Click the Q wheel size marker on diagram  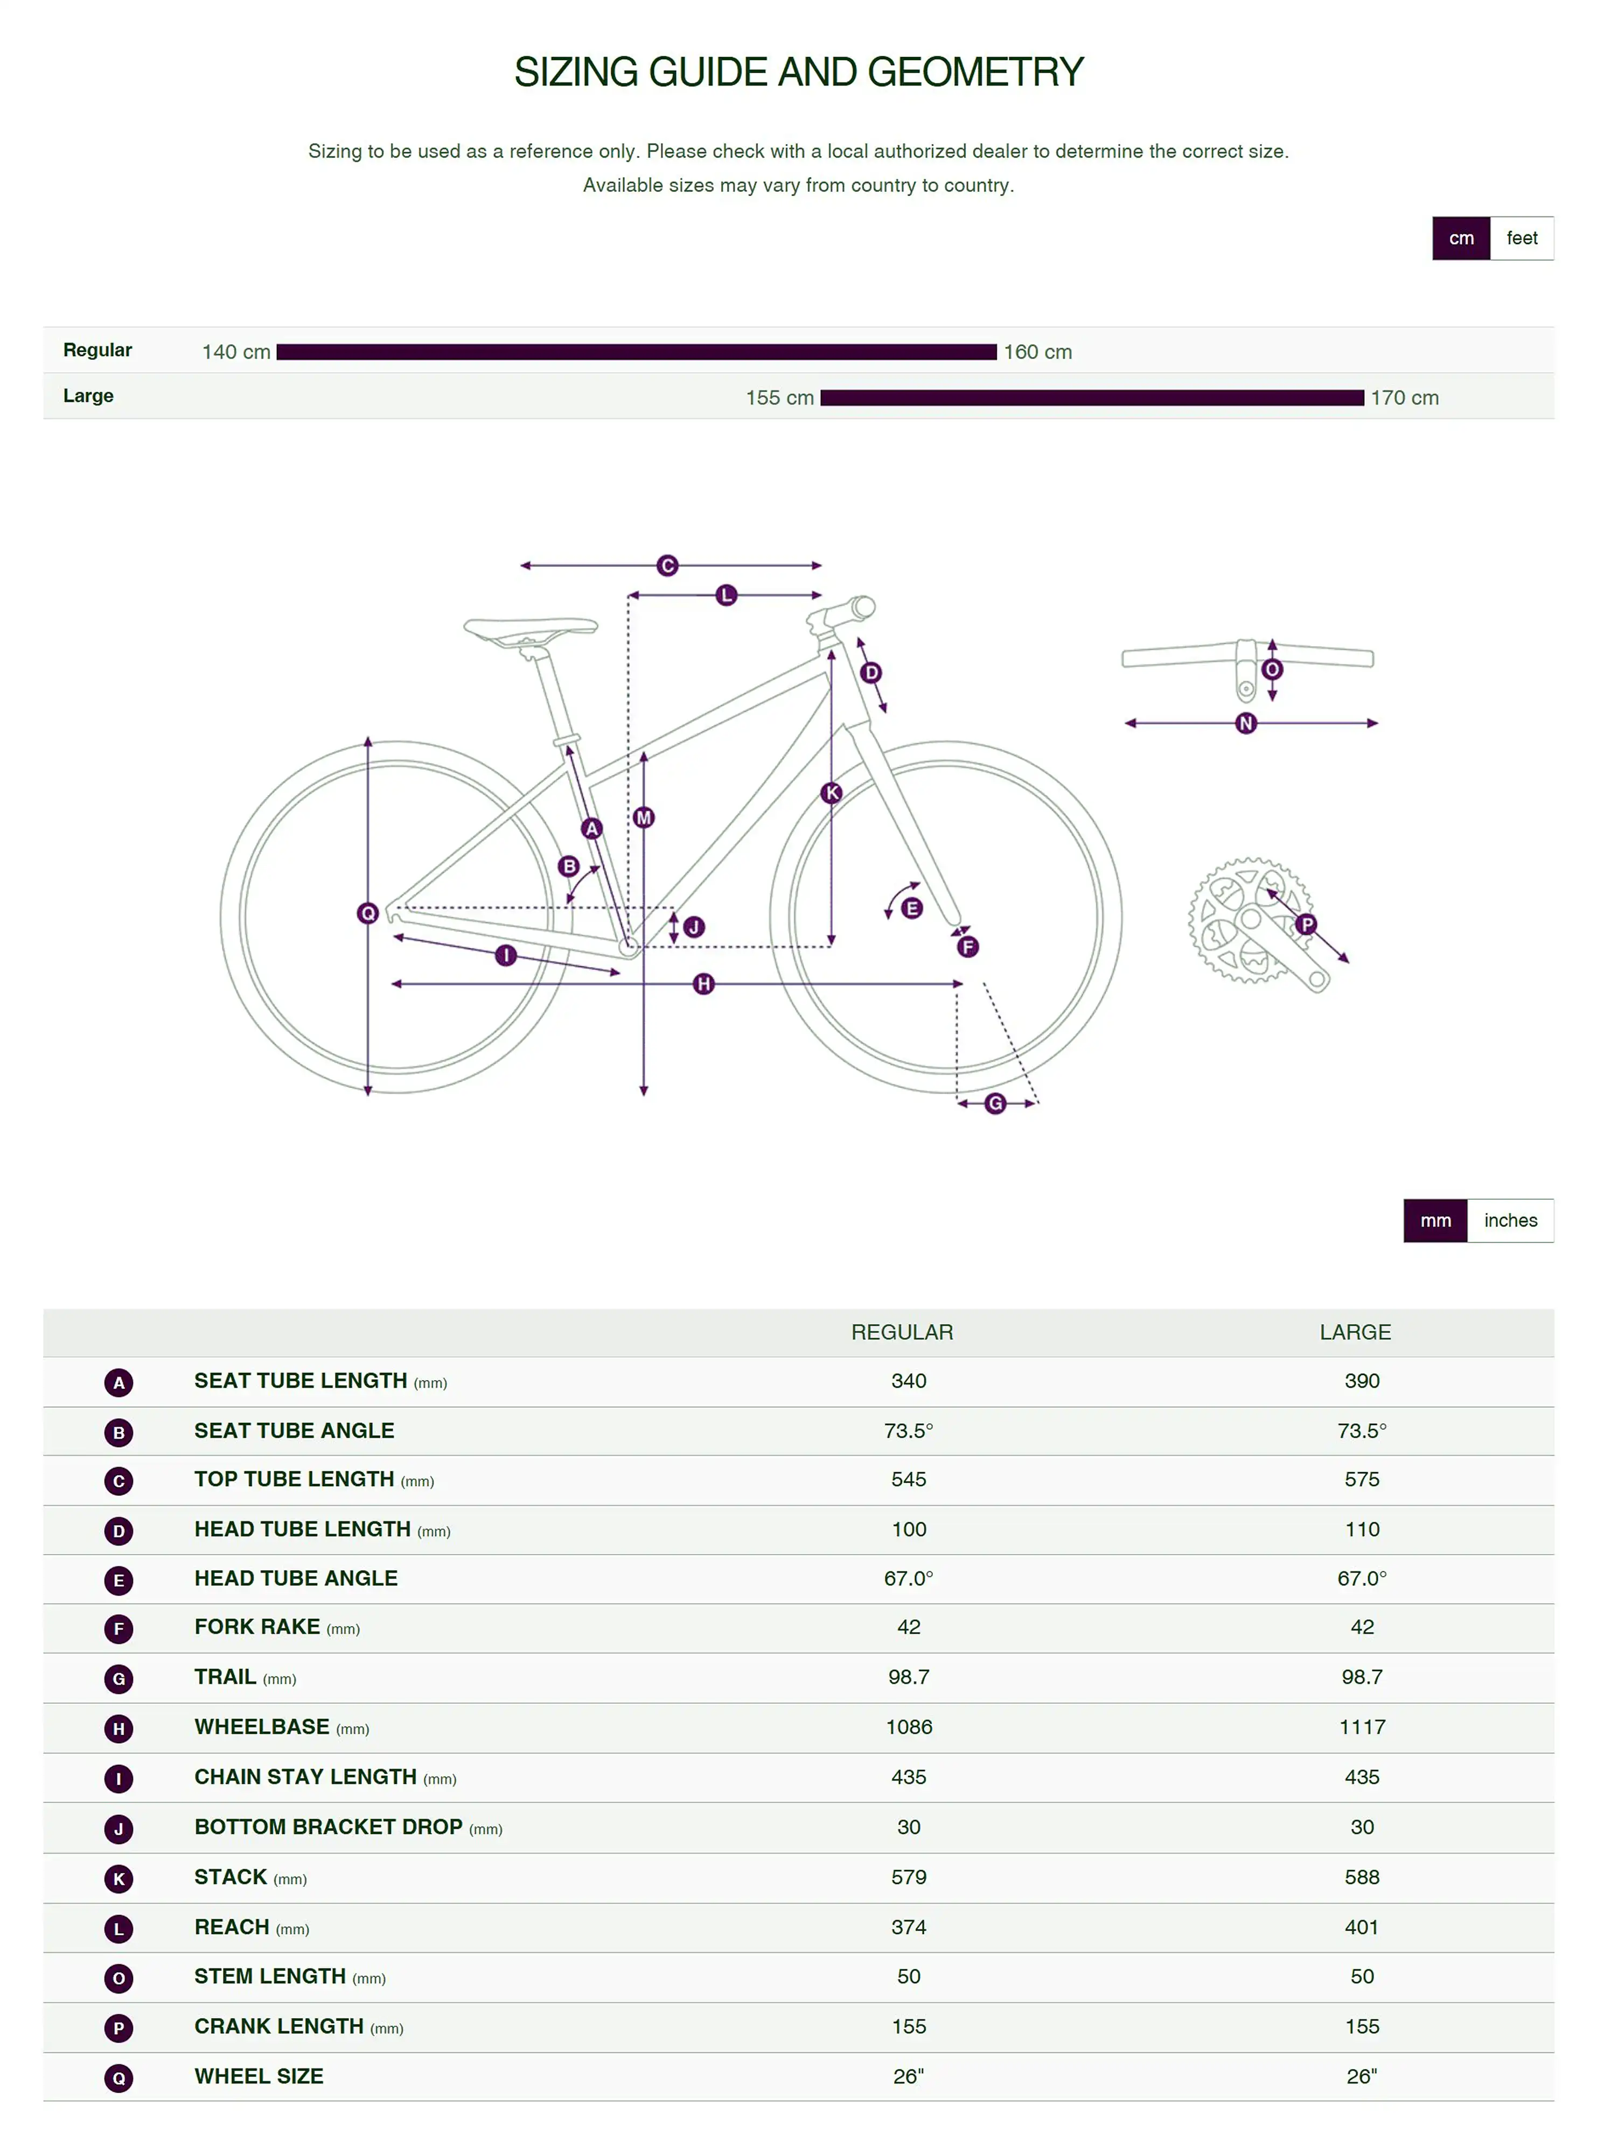point(367,913)
